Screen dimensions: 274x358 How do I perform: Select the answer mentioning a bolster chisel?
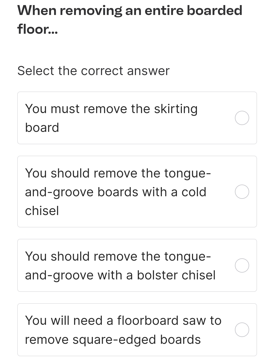pyautogui.click(x=121, y=265)
